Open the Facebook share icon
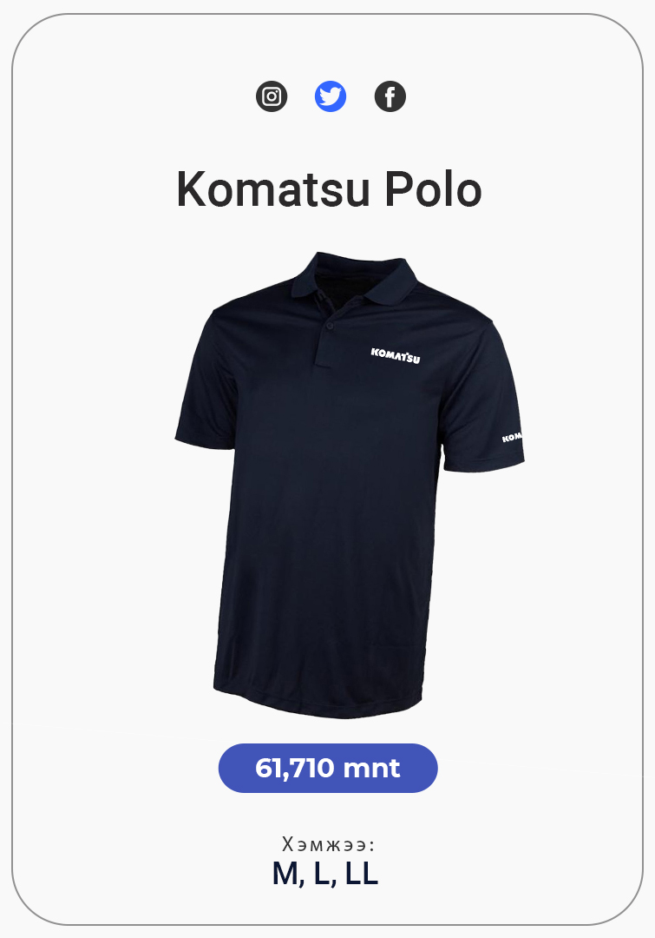655x938 pixels. (390, 96)
